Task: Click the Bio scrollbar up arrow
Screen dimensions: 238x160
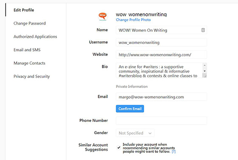Action: pyautogui.click(x=204, y=65)
